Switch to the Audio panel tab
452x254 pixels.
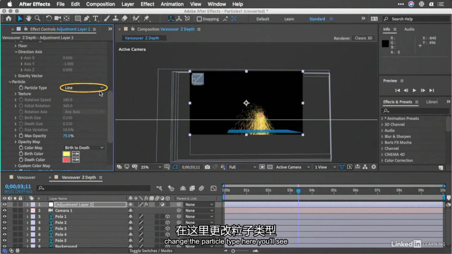point(409,29)
